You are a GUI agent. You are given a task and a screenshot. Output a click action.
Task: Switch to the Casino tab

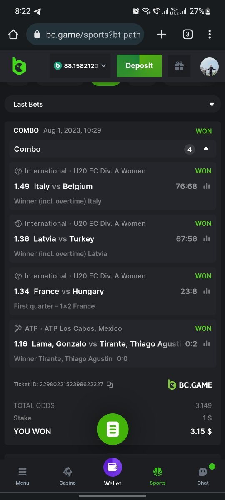pos(67,476)
